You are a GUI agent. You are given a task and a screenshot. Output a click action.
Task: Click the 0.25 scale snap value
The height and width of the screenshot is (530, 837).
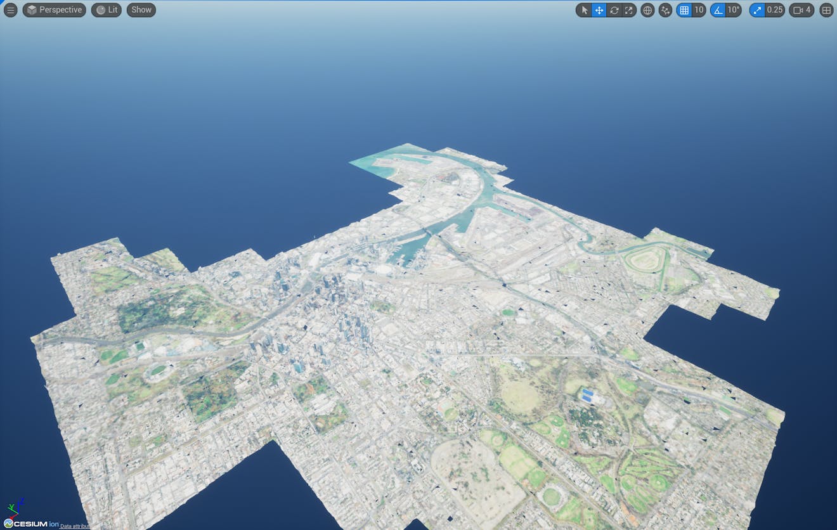click(775, 10)
